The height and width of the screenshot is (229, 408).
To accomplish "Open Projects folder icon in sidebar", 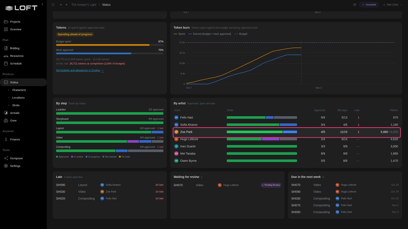I will pyautogui.click(x=6, y=22).
